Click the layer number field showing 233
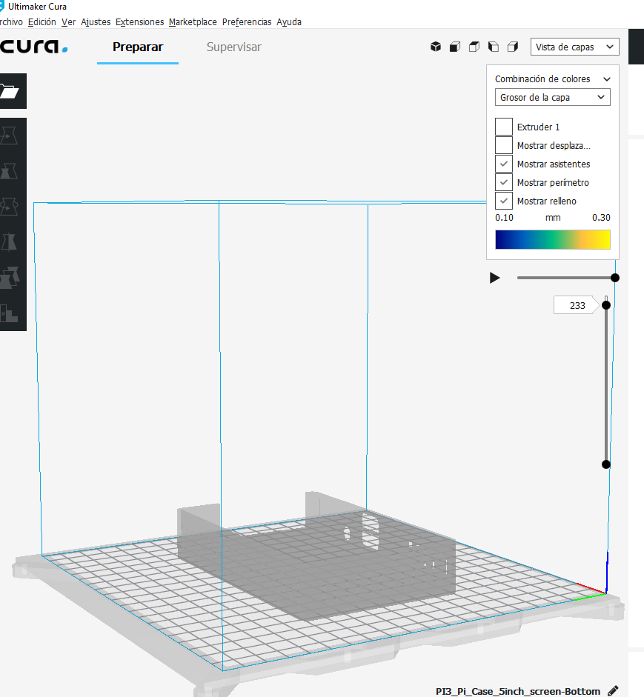Viewport: 644px width, 697px height. click(x=577, y=305)
